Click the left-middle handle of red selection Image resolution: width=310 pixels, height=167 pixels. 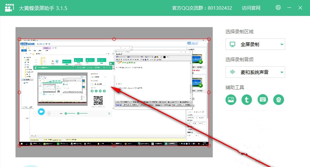tap(19, 92)
